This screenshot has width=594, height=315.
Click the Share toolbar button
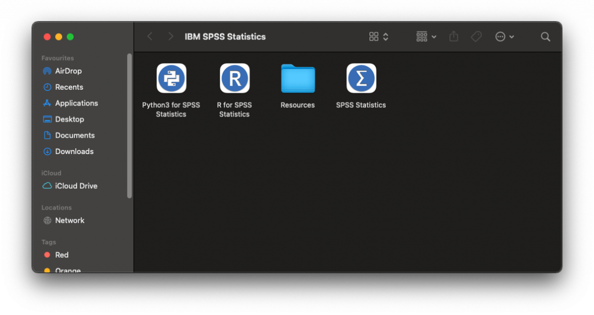454,36
